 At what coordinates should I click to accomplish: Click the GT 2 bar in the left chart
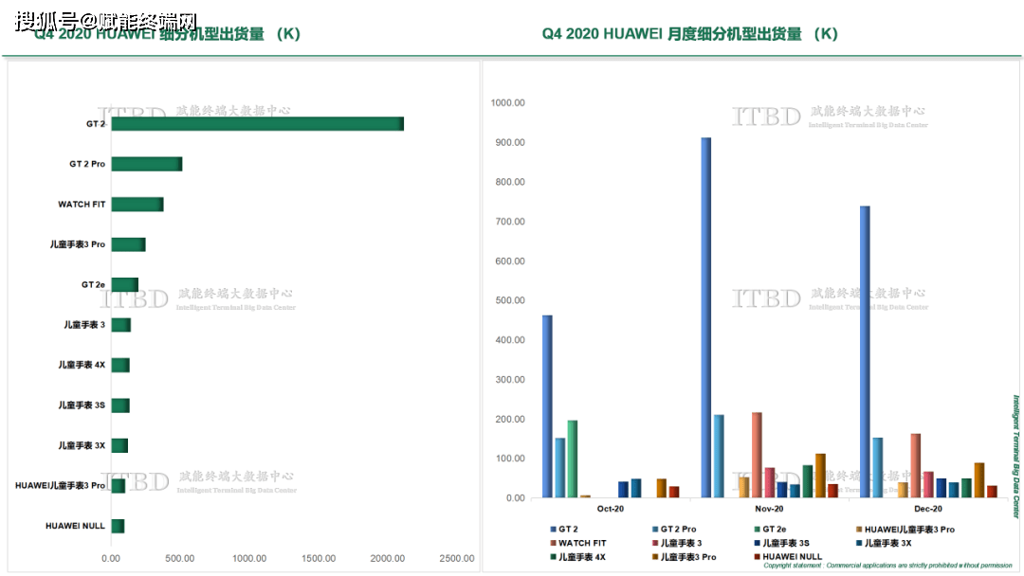257,124
